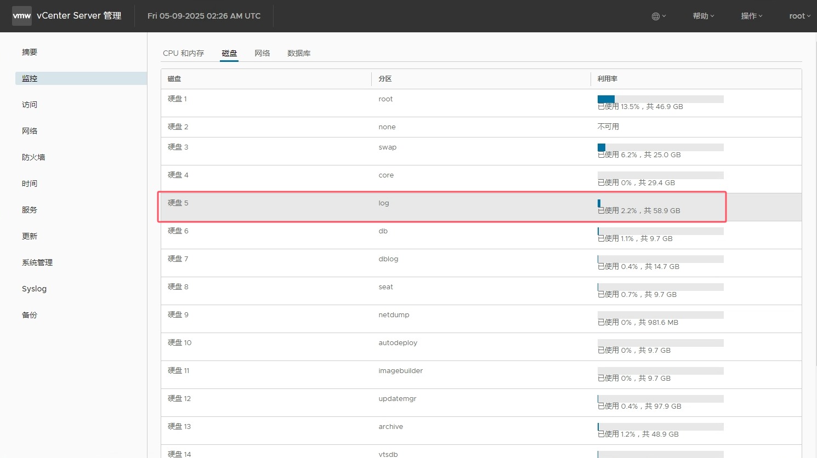The height and width of the screenshot is (458, 817).
Task: Click the swap partition usage bar
Action: click(660, 147)
